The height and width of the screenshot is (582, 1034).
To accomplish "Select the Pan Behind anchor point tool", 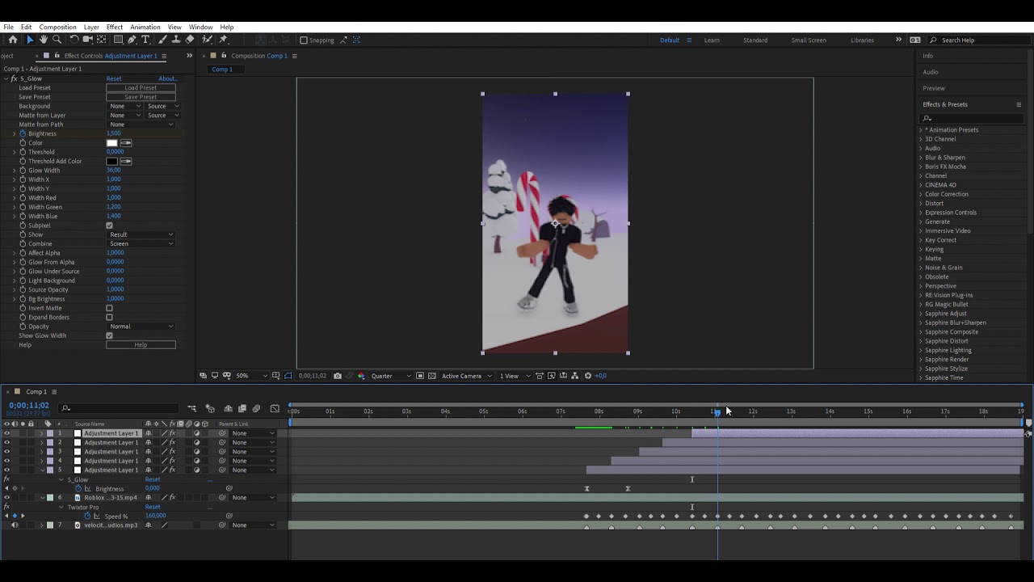I will [101, 40].
